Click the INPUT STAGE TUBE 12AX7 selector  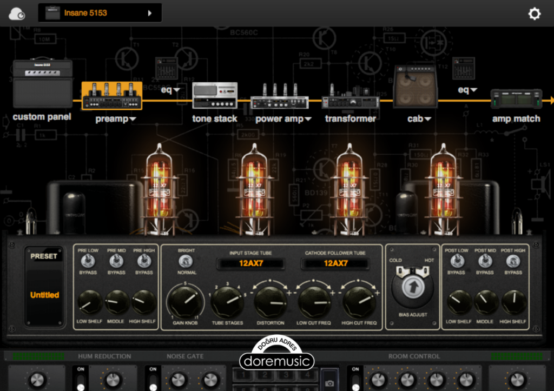click(249, 264)
